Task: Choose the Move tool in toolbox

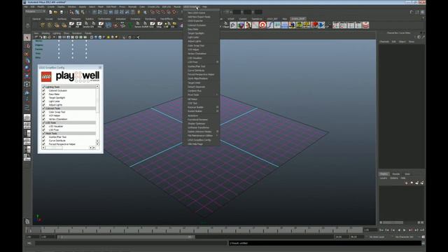Action: pyautogui.click(x=27, y=61)
